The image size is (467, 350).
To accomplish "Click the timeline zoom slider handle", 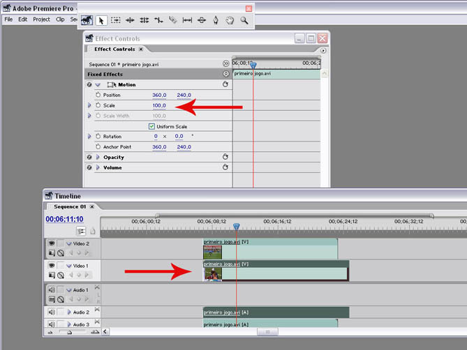I will [68, 333].
